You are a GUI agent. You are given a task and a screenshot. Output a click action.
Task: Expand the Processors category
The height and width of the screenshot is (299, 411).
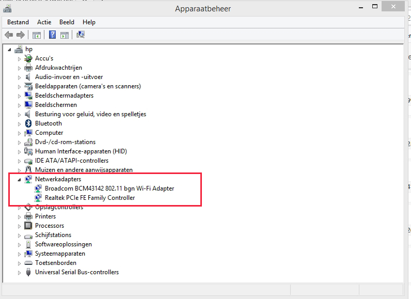tap(20, 226)
